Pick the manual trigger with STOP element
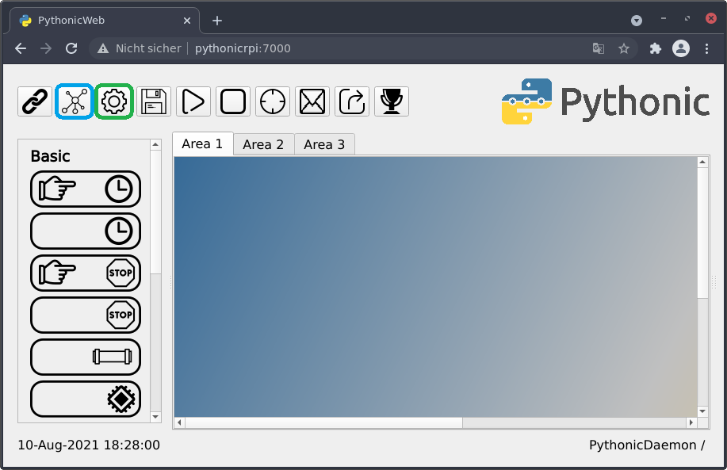Viewport: 727px width, 470px height. pyautogui.click(x=85, y=273)
